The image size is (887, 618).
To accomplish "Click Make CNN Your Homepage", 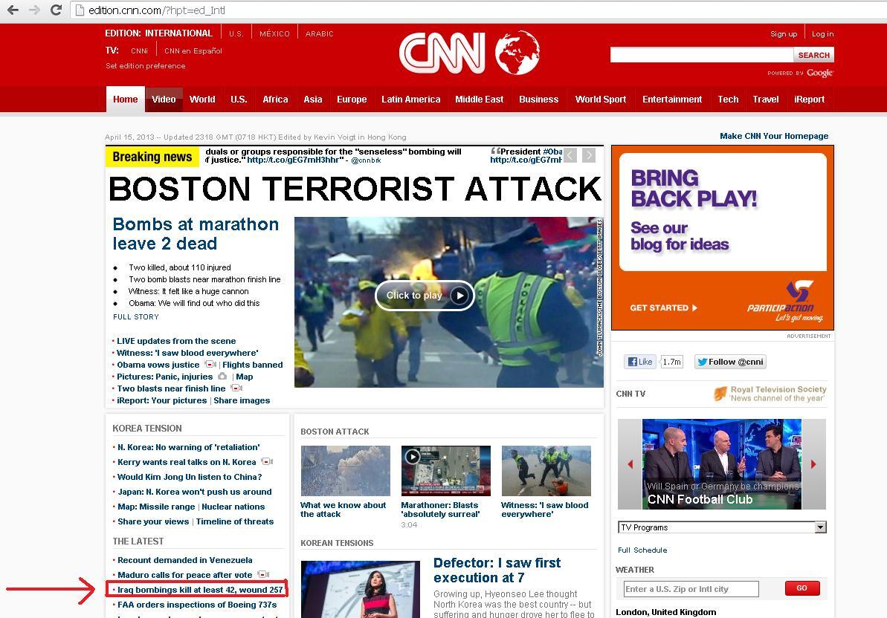I will [x=774, y=136].
